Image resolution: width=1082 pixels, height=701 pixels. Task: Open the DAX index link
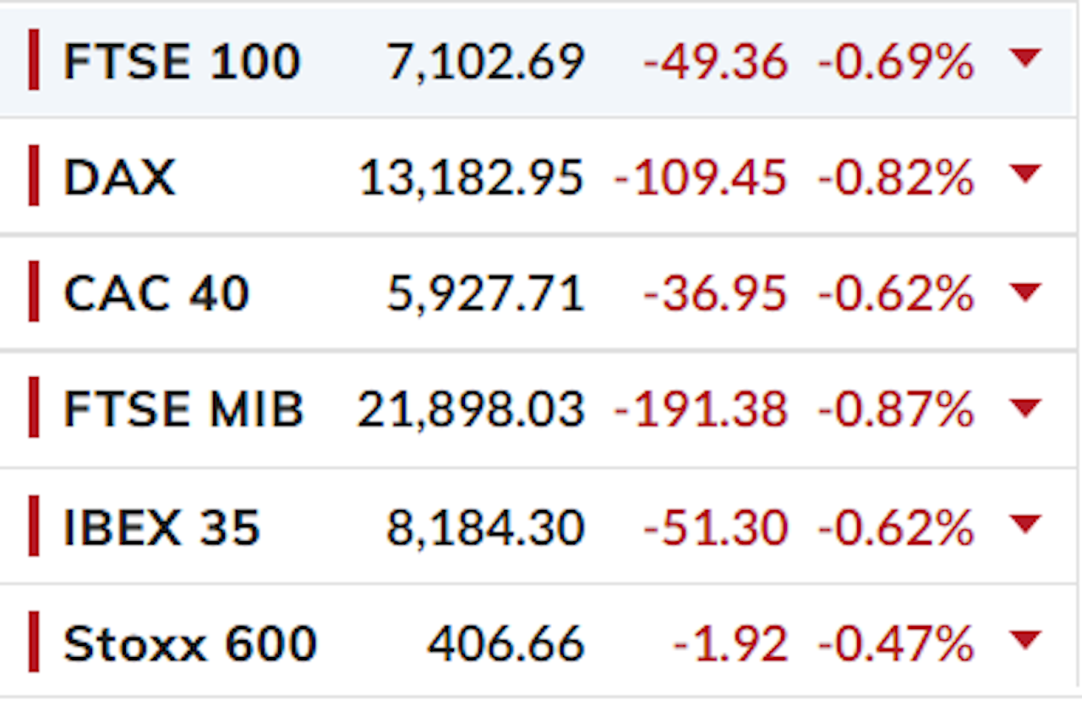(x=119, y=178)
